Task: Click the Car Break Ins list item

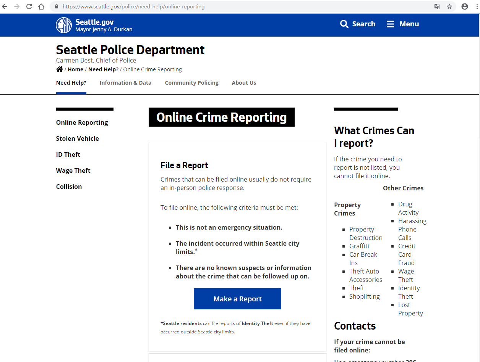Action: (x=363, y=259)
